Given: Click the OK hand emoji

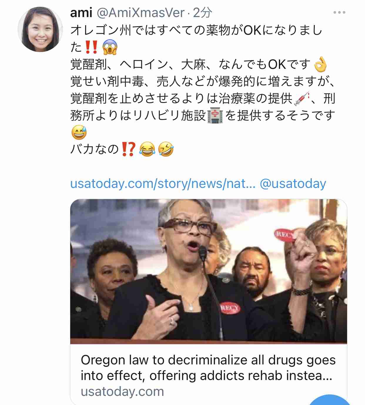Looking at the screenshot, I should pyautogui.click(x=320, y=64).
